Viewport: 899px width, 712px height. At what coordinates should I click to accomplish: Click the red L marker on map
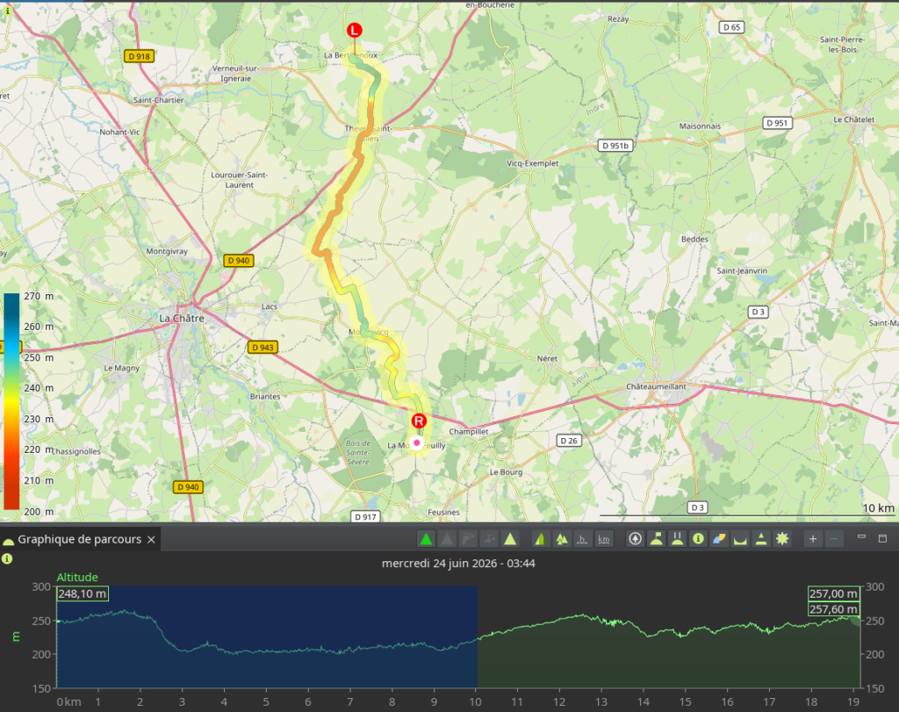pyautogui.click(x=355, y=30)
